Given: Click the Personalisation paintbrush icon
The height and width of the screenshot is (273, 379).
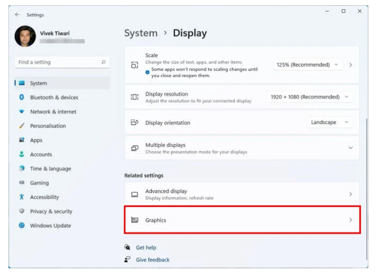Looking at the screenshot, I should point(22,126).
